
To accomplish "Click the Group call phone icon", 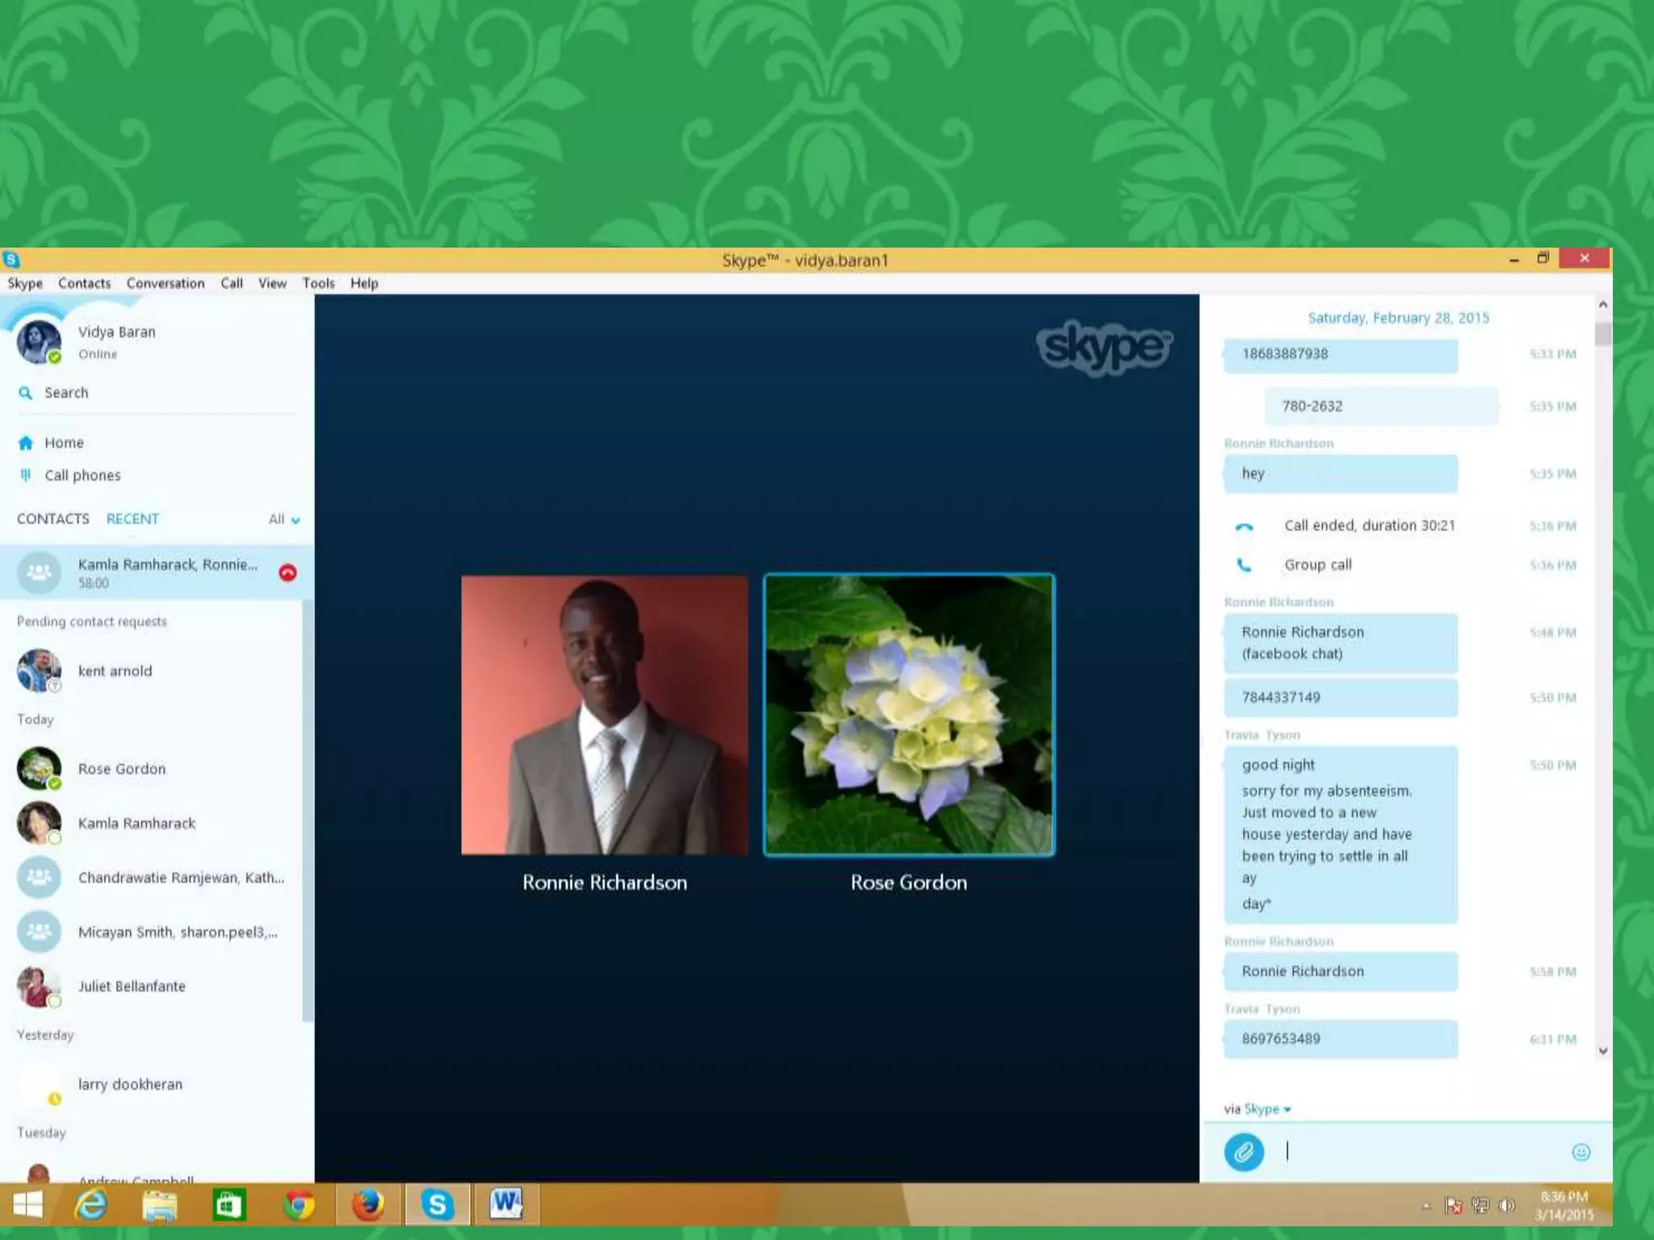I will click(1244, 565).
